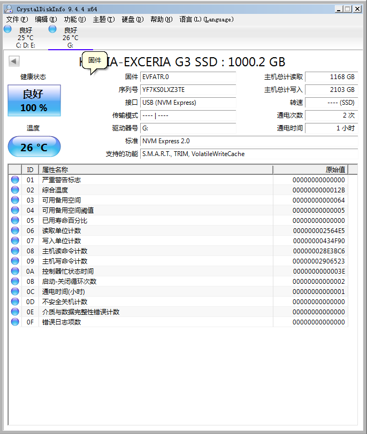Click the 传输模式 field
Image resolution: width=367 pixels, height=434 pixels.
tap(188, 115)
